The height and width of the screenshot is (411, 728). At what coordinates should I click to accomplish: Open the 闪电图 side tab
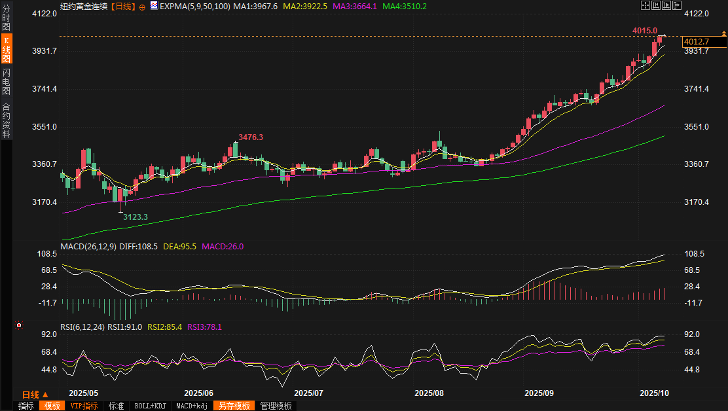point(6,82)
